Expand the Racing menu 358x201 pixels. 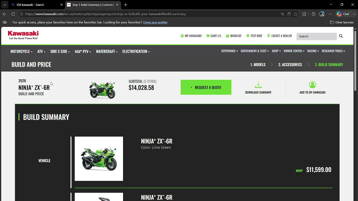[x=313, y=51]
